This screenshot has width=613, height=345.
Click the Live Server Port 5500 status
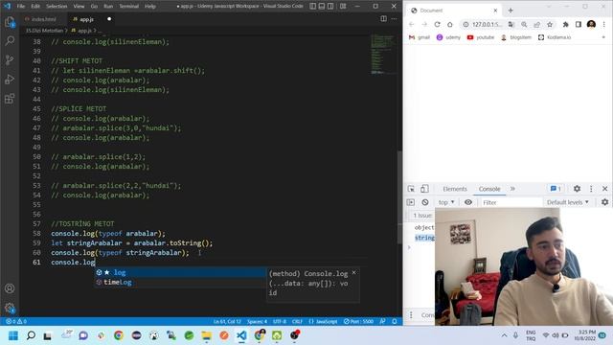pos(358,322)
